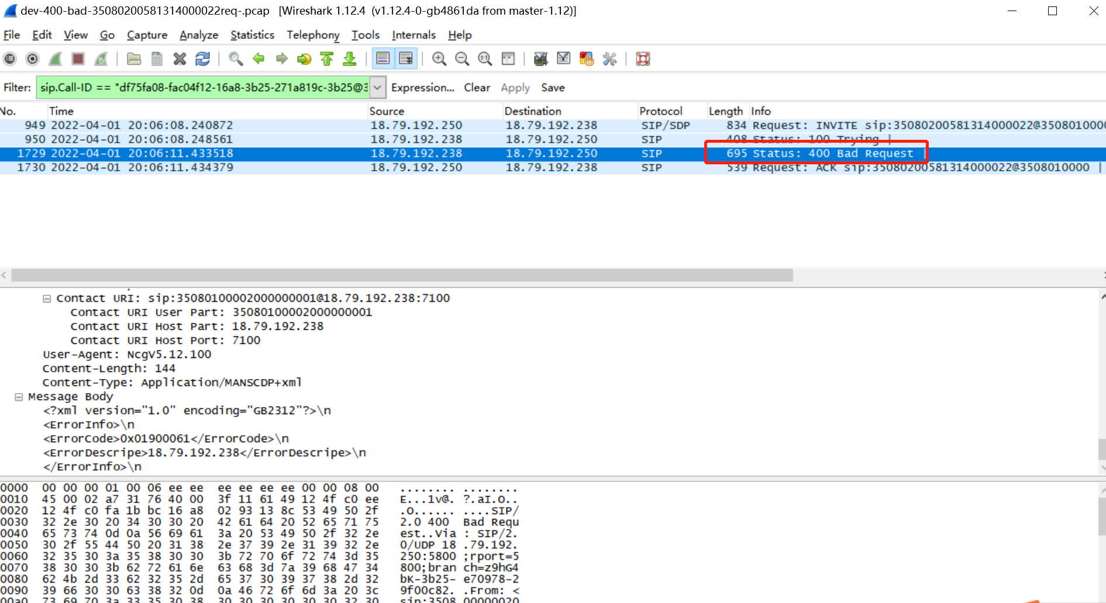The image size is (1106, 603).
Task: Collapse the Contact URI tree node
Action: click(x=47, y=299)
